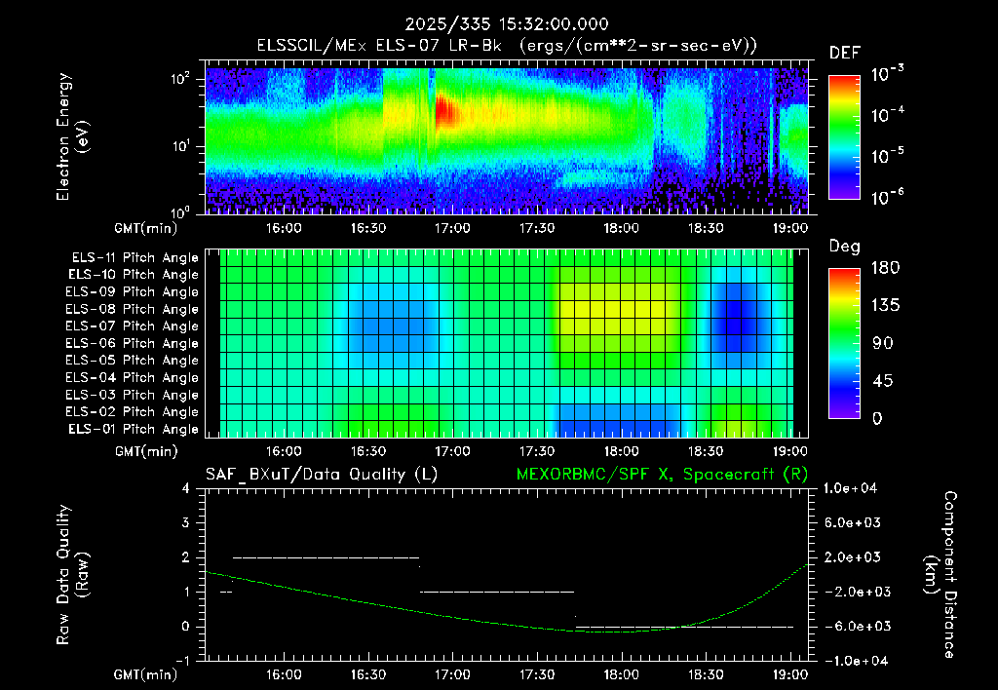Image resolution: width=998 pixels, height=690 pixels.
Task: Click the Electron Energy (eV) axis label
Action: point(71,136)
